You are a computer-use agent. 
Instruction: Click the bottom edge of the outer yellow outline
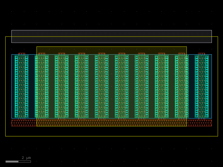tap(112, 136)
